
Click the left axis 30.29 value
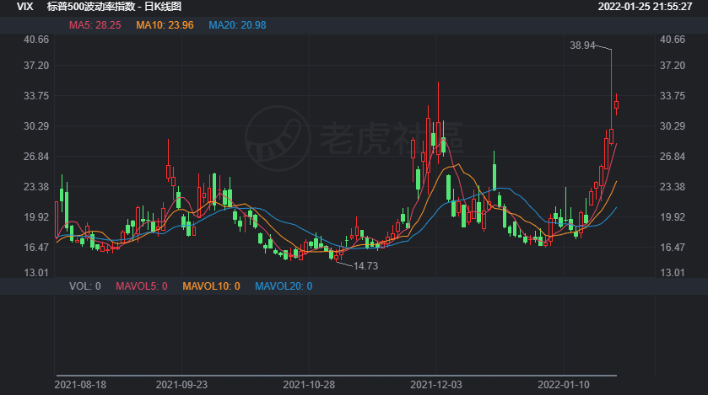[x=36, y=126]
